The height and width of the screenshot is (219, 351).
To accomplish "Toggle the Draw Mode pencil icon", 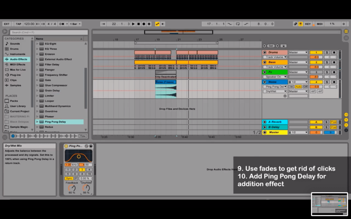I will (x=295, y=24).
